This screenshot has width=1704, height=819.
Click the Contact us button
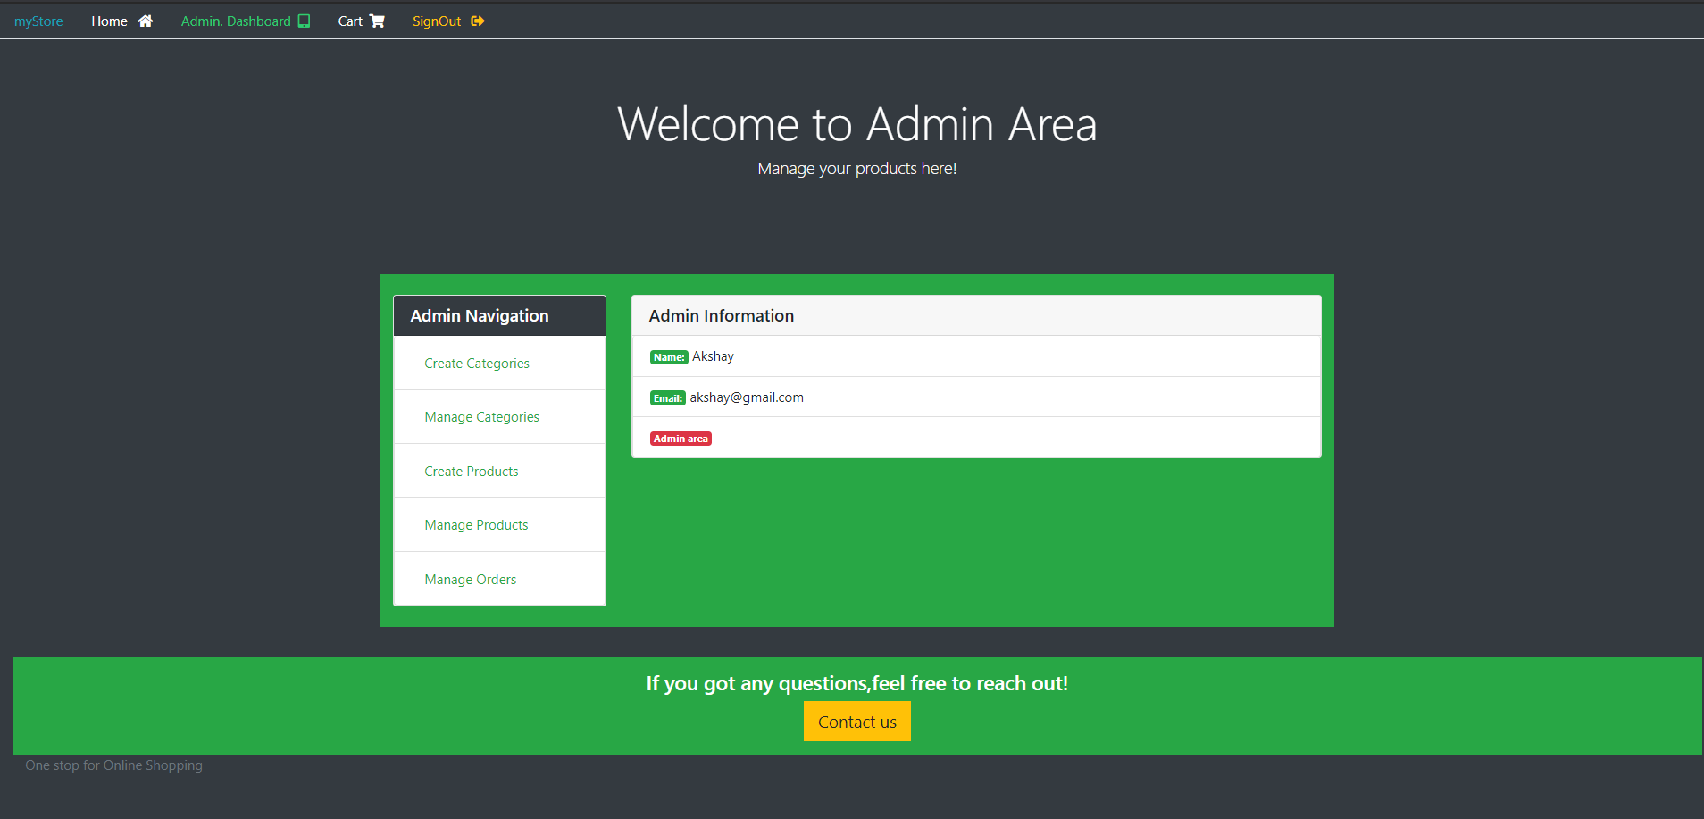(x=856, y=721)
